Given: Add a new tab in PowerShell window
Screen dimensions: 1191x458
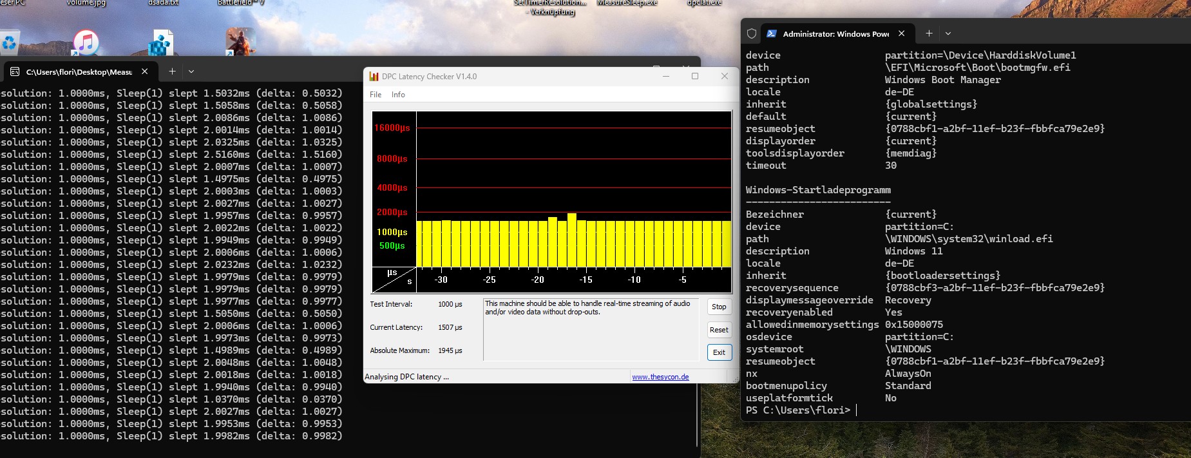Looking at the screenshot, I should [x=929, y=33].
